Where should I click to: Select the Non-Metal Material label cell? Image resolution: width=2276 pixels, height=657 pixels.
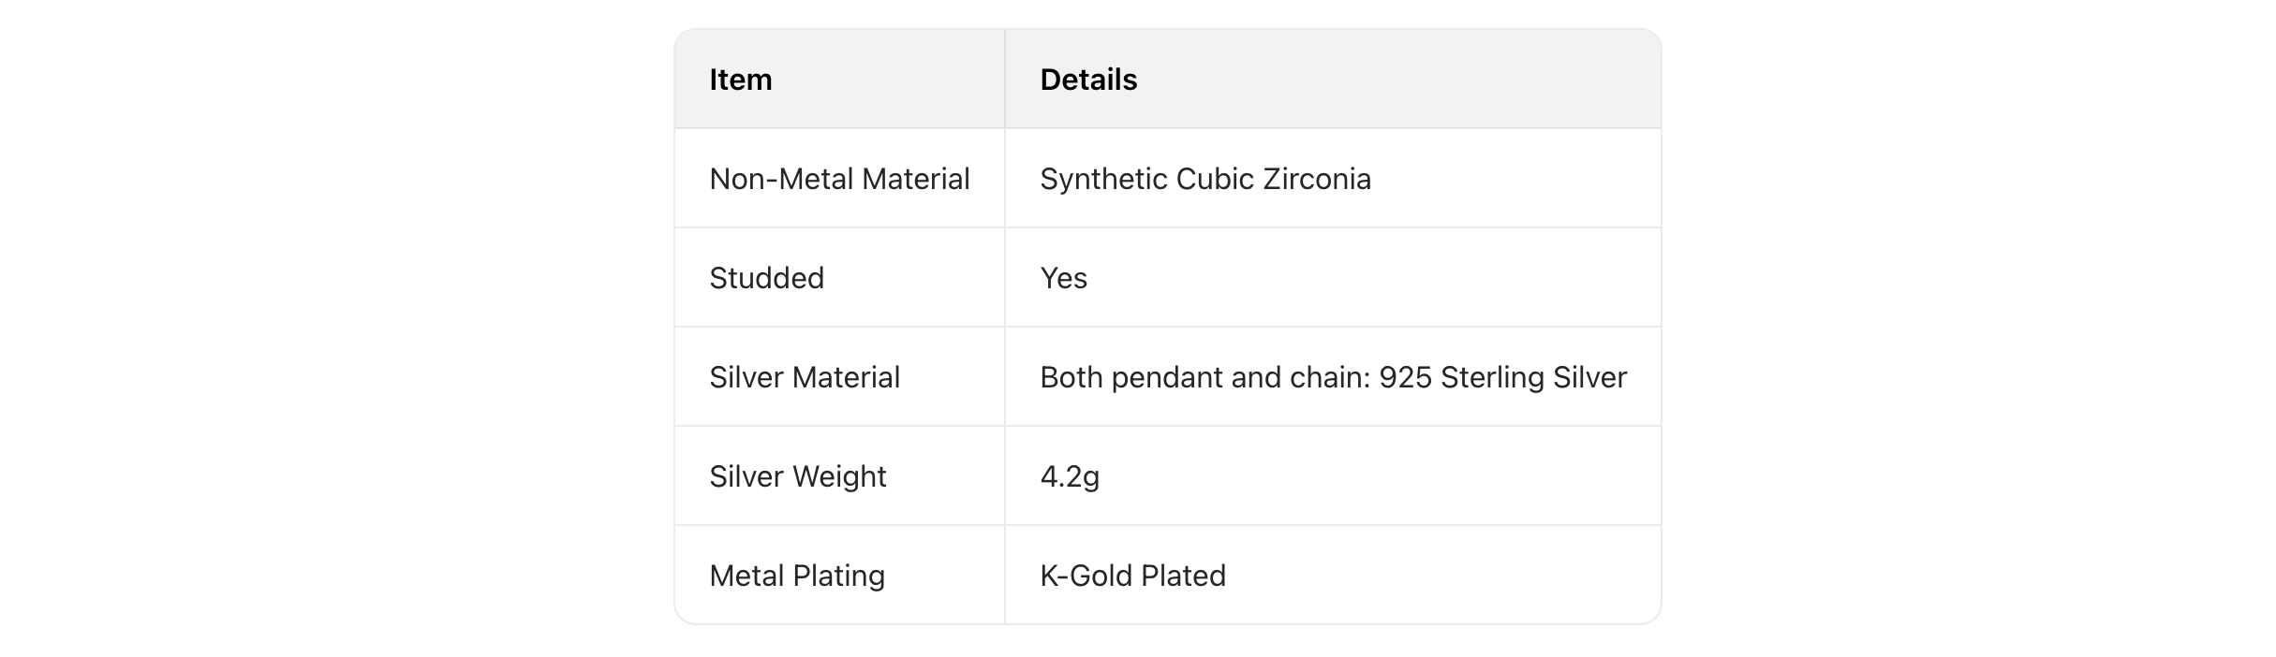839,179
